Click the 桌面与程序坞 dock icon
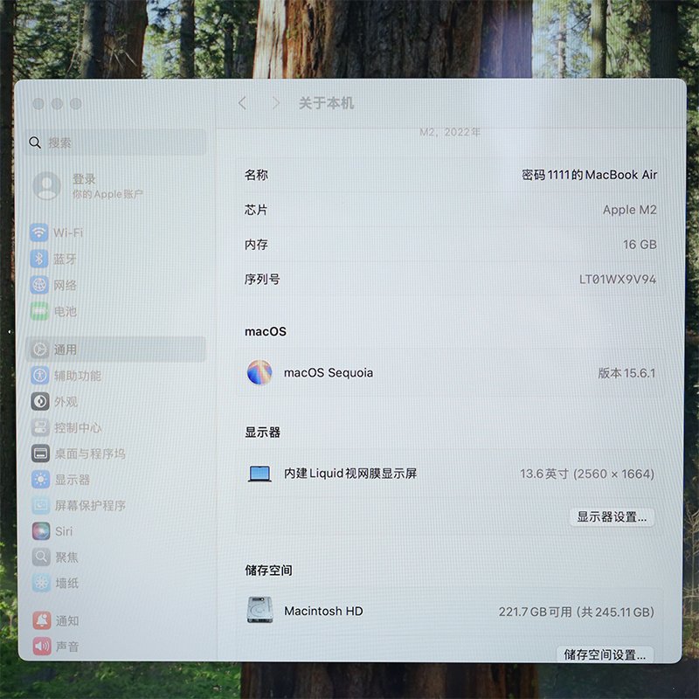The height and width of the screenshot is (699, 699). tap(40, 453)
